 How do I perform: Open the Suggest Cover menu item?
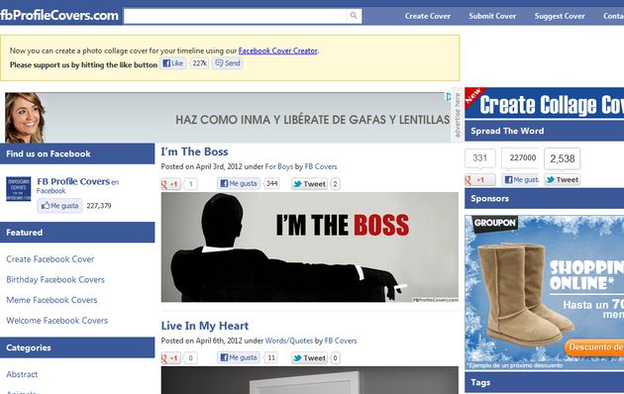560,16
